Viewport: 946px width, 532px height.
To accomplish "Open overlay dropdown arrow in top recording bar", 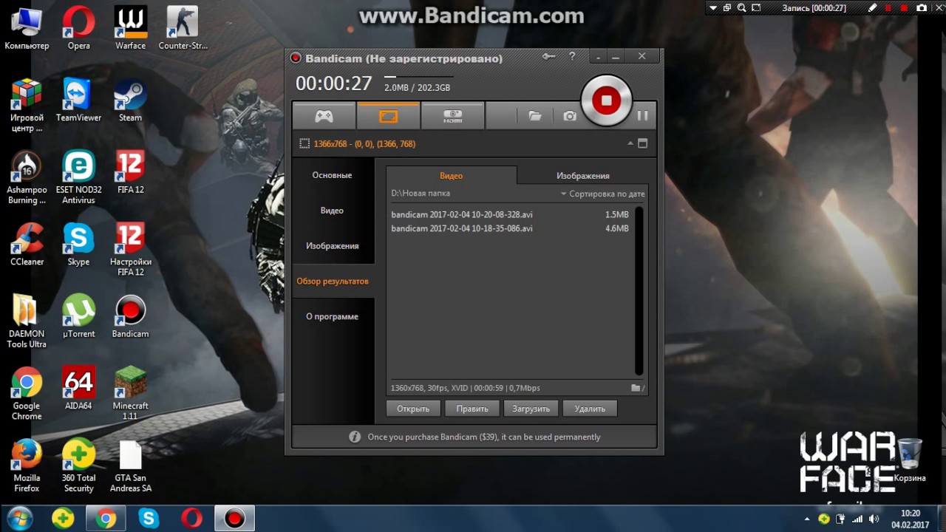I will (713, 8).
